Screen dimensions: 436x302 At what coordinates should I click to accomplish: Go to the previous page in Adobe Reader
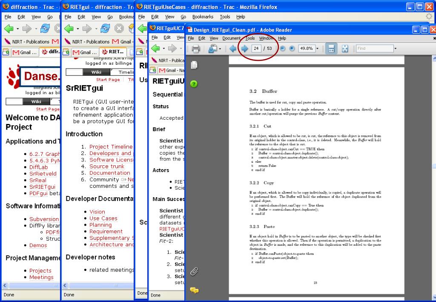tap(233, 49)
